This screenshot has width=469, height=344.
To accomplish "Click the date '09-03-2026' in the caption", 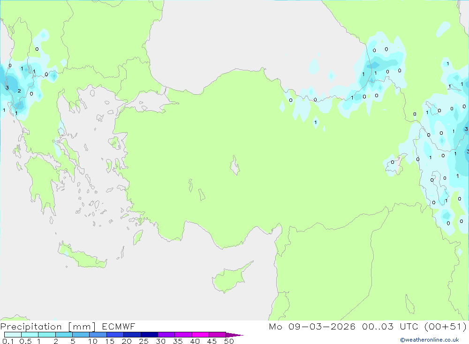I will tap(322, 326).
